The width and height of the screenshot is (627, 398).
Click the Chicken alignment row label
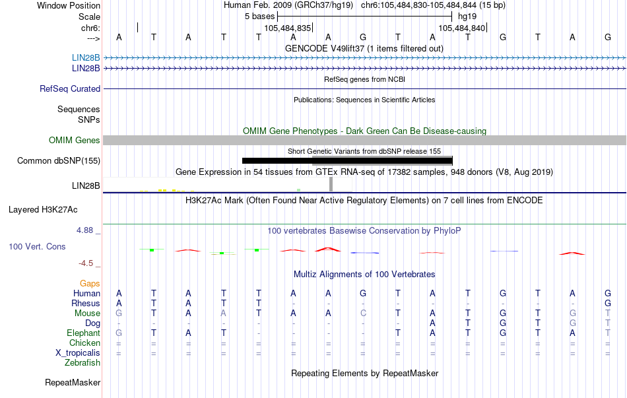click(x=84, y=343)
